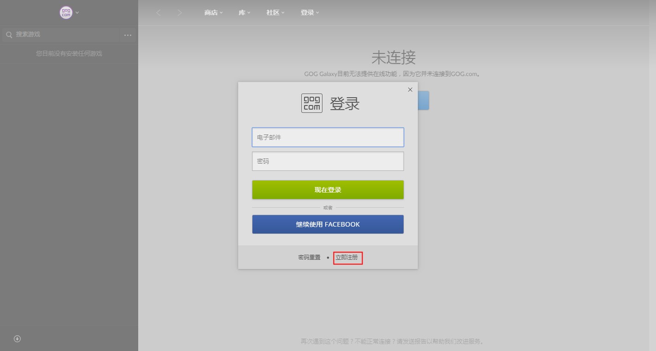Select the 密码 password input field

click(328, 161)
